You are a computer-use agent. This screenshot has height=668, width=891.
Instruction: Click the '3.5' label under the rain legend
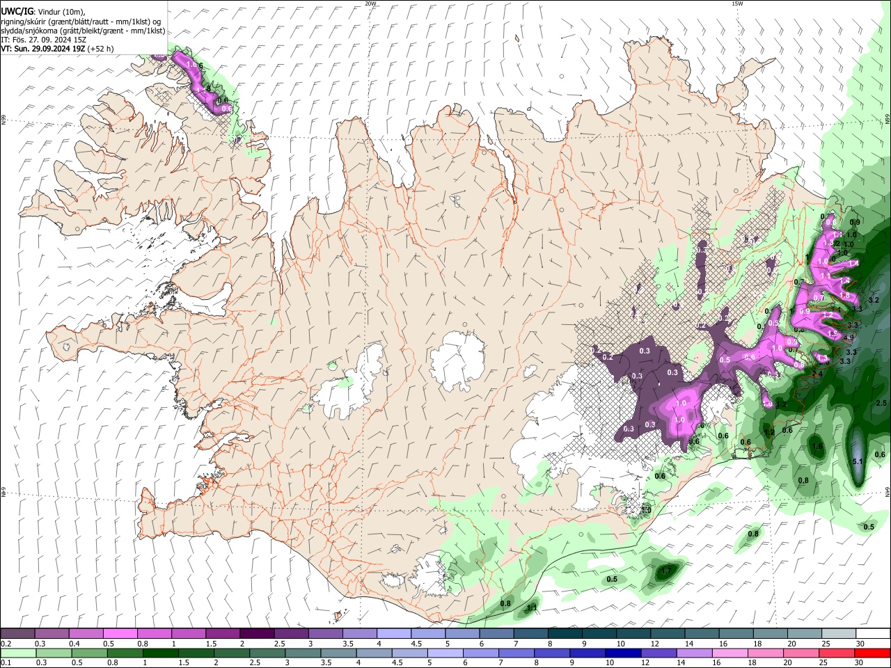[x=326, y=663]
